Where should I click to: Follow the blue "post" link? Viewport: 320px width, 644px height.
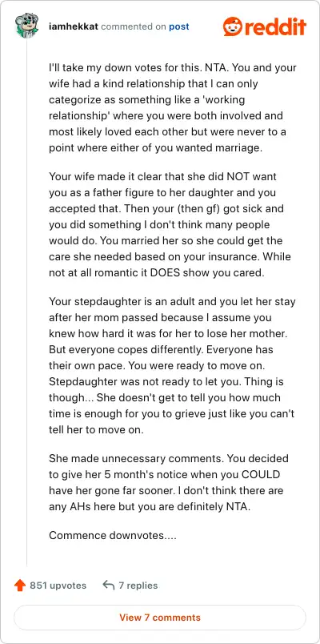[x=179, y=26]
